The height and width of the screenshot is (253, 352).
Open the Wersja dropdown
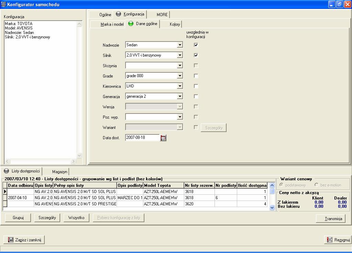[x=179, y=107]
